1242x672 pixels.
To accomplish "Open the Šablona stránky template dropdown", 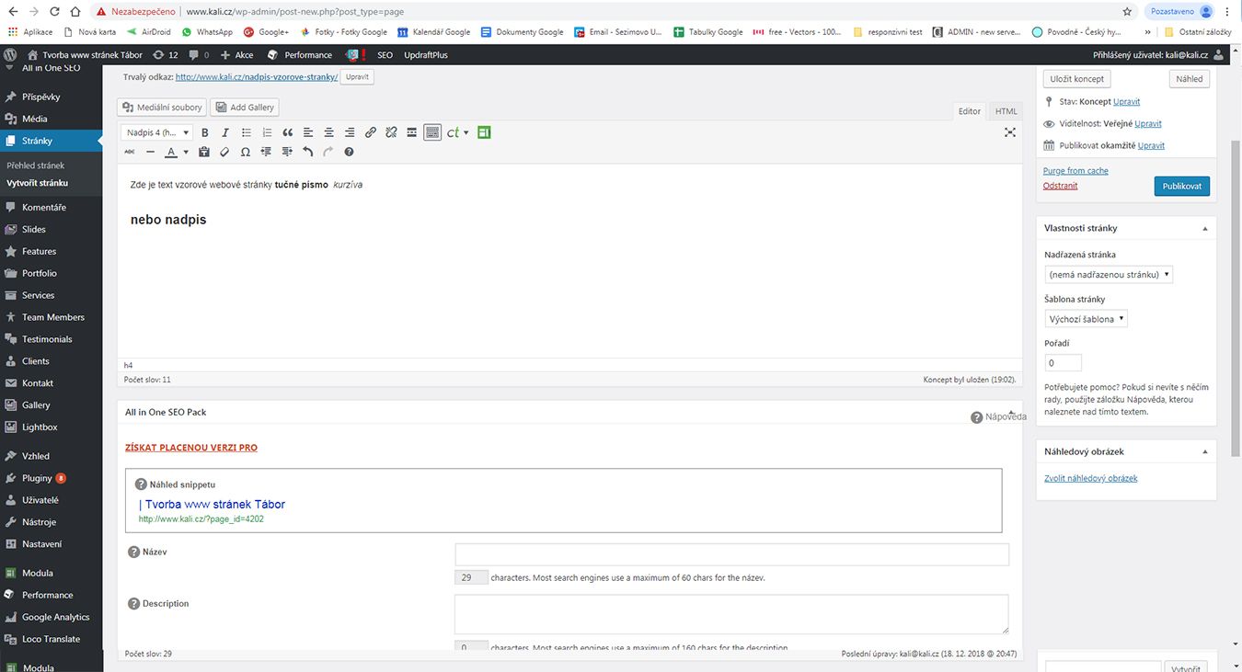I will pos(1086,319).
